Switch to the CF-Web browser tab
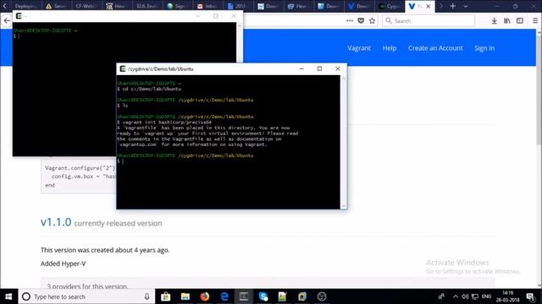The image size is (542, 304). pos(86,6)
